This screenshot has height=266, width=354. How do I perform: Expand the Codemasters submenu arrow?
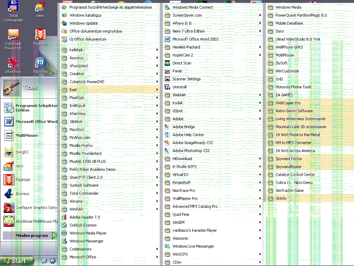tap(157, 249)
